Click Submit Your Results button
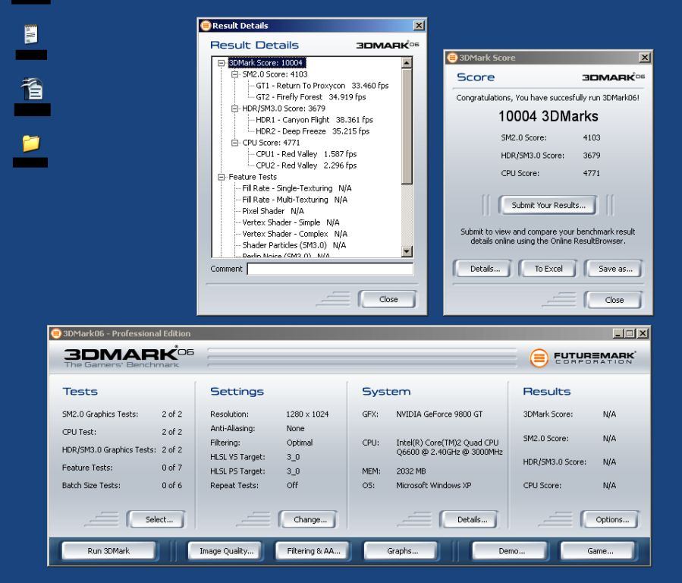 [548, 206]
